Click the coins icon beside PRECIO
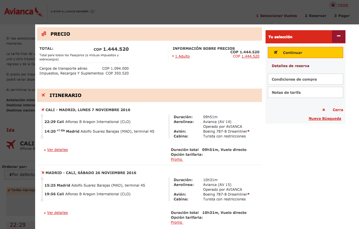Viewport: 359px width, 229px height. [44, 34]
